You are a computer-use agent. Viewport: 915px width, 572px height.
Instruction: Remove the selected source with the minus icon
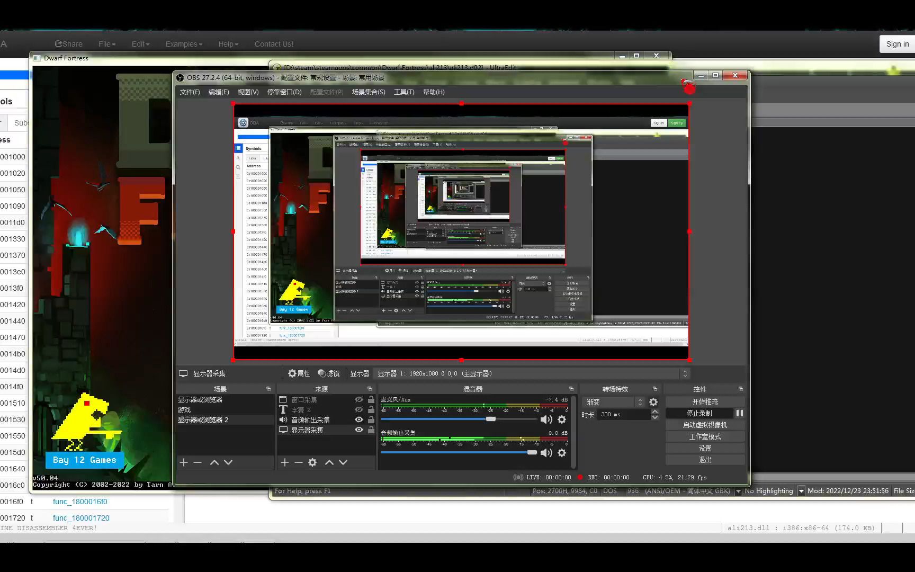(x=299, y=462)
